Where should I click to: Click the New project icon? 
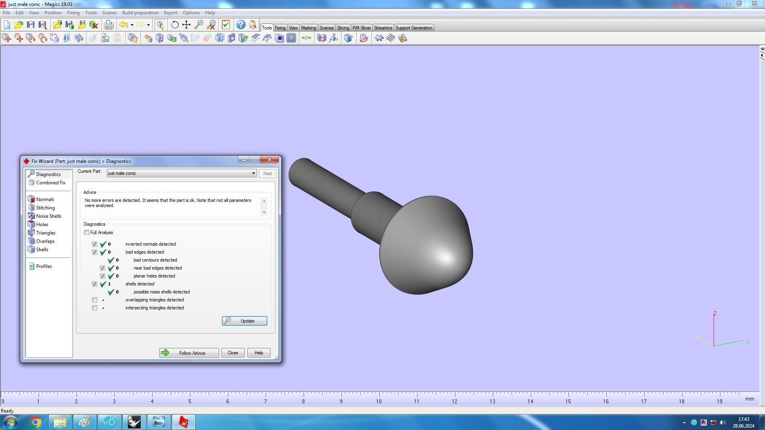[7, 25]
